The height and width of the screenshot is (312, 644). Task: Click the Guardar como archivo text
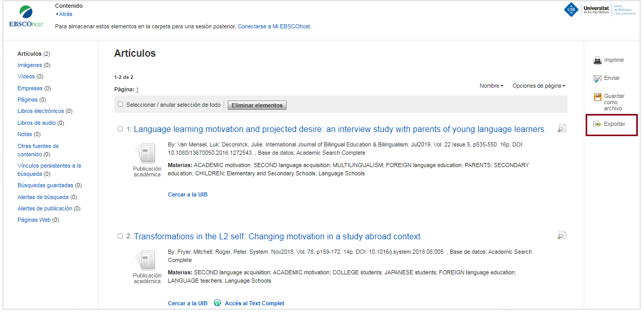point(614,102)
